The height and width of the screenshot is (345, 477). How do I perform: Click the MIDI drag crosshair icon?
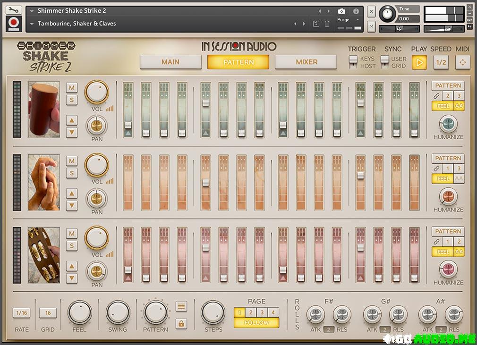(463, 62)
